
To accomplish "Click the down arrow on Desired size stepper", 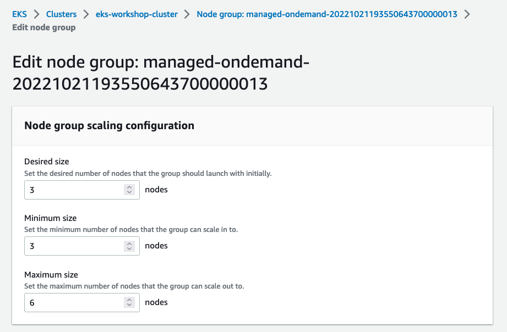I will click(128, 192).
